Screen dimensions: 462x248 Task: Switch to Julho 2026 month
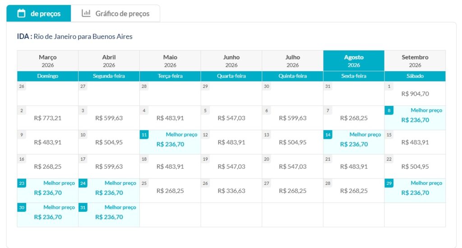pyautogui.click(x=292, y=61)
